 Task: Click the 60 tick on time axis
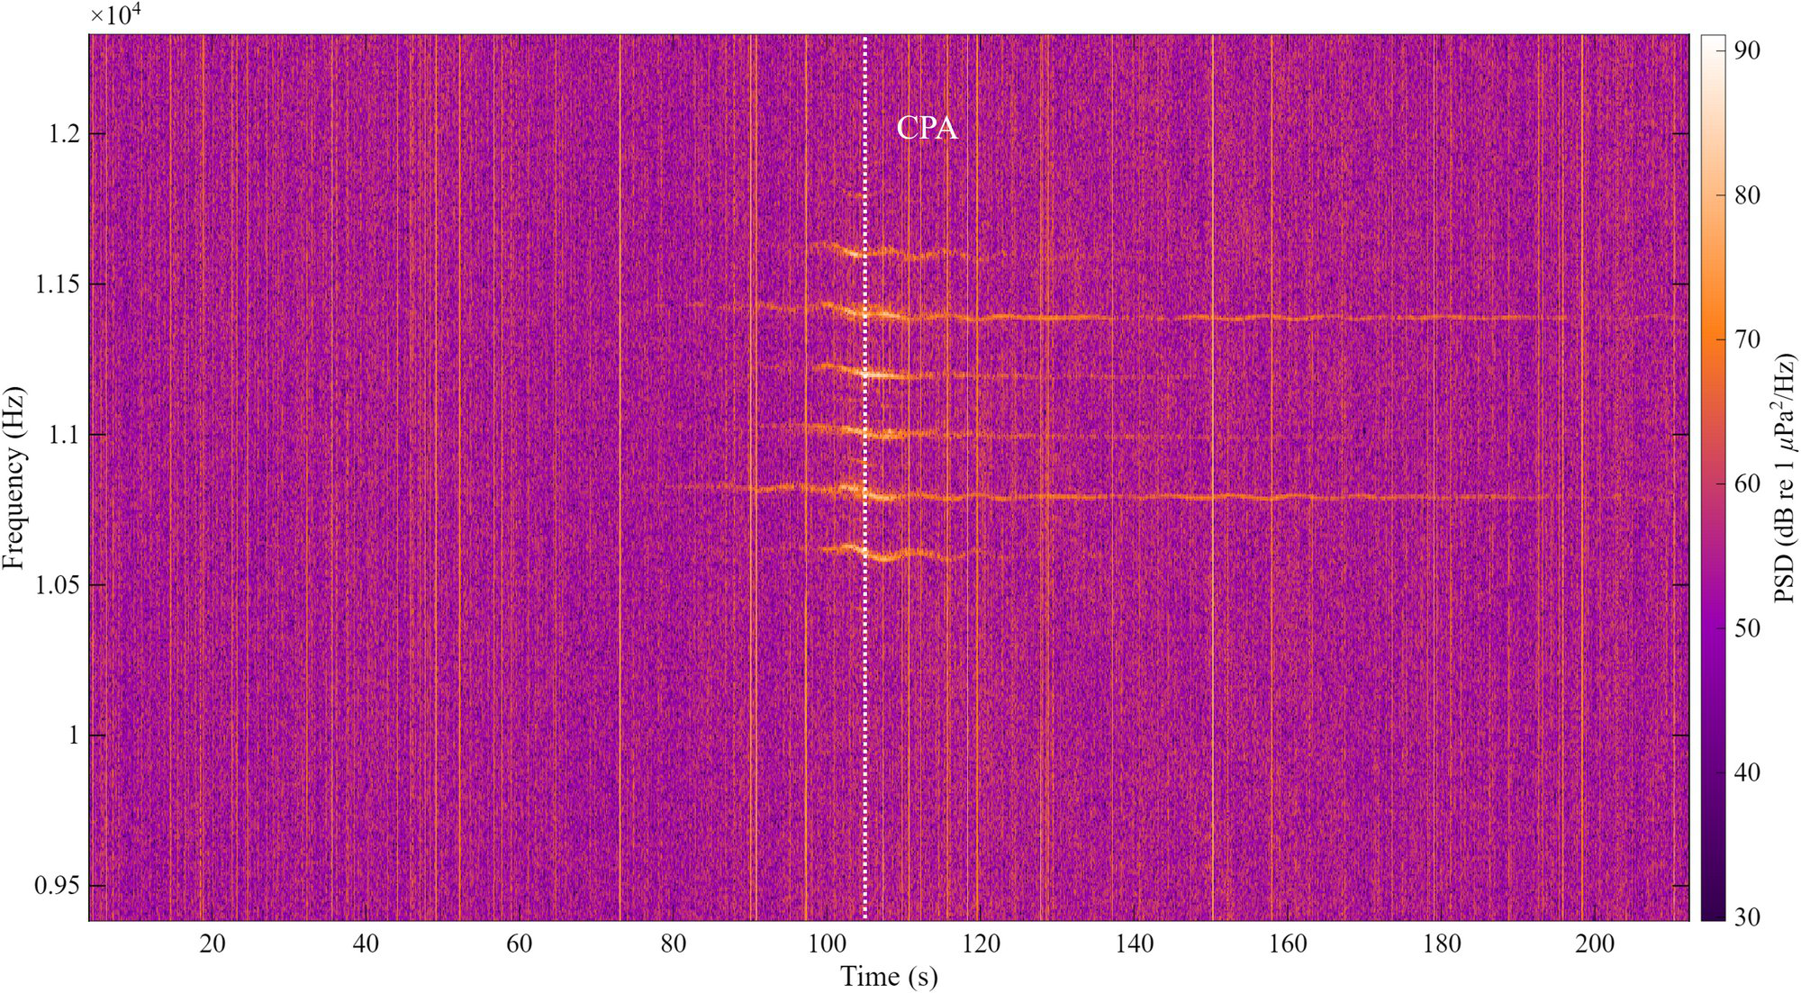(x=520, y=943)
